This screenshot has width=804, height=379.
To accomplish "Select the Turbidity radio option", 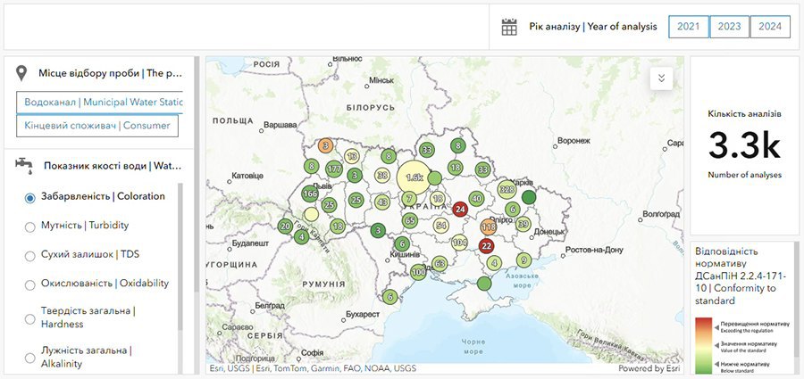I will pos(30,227).
